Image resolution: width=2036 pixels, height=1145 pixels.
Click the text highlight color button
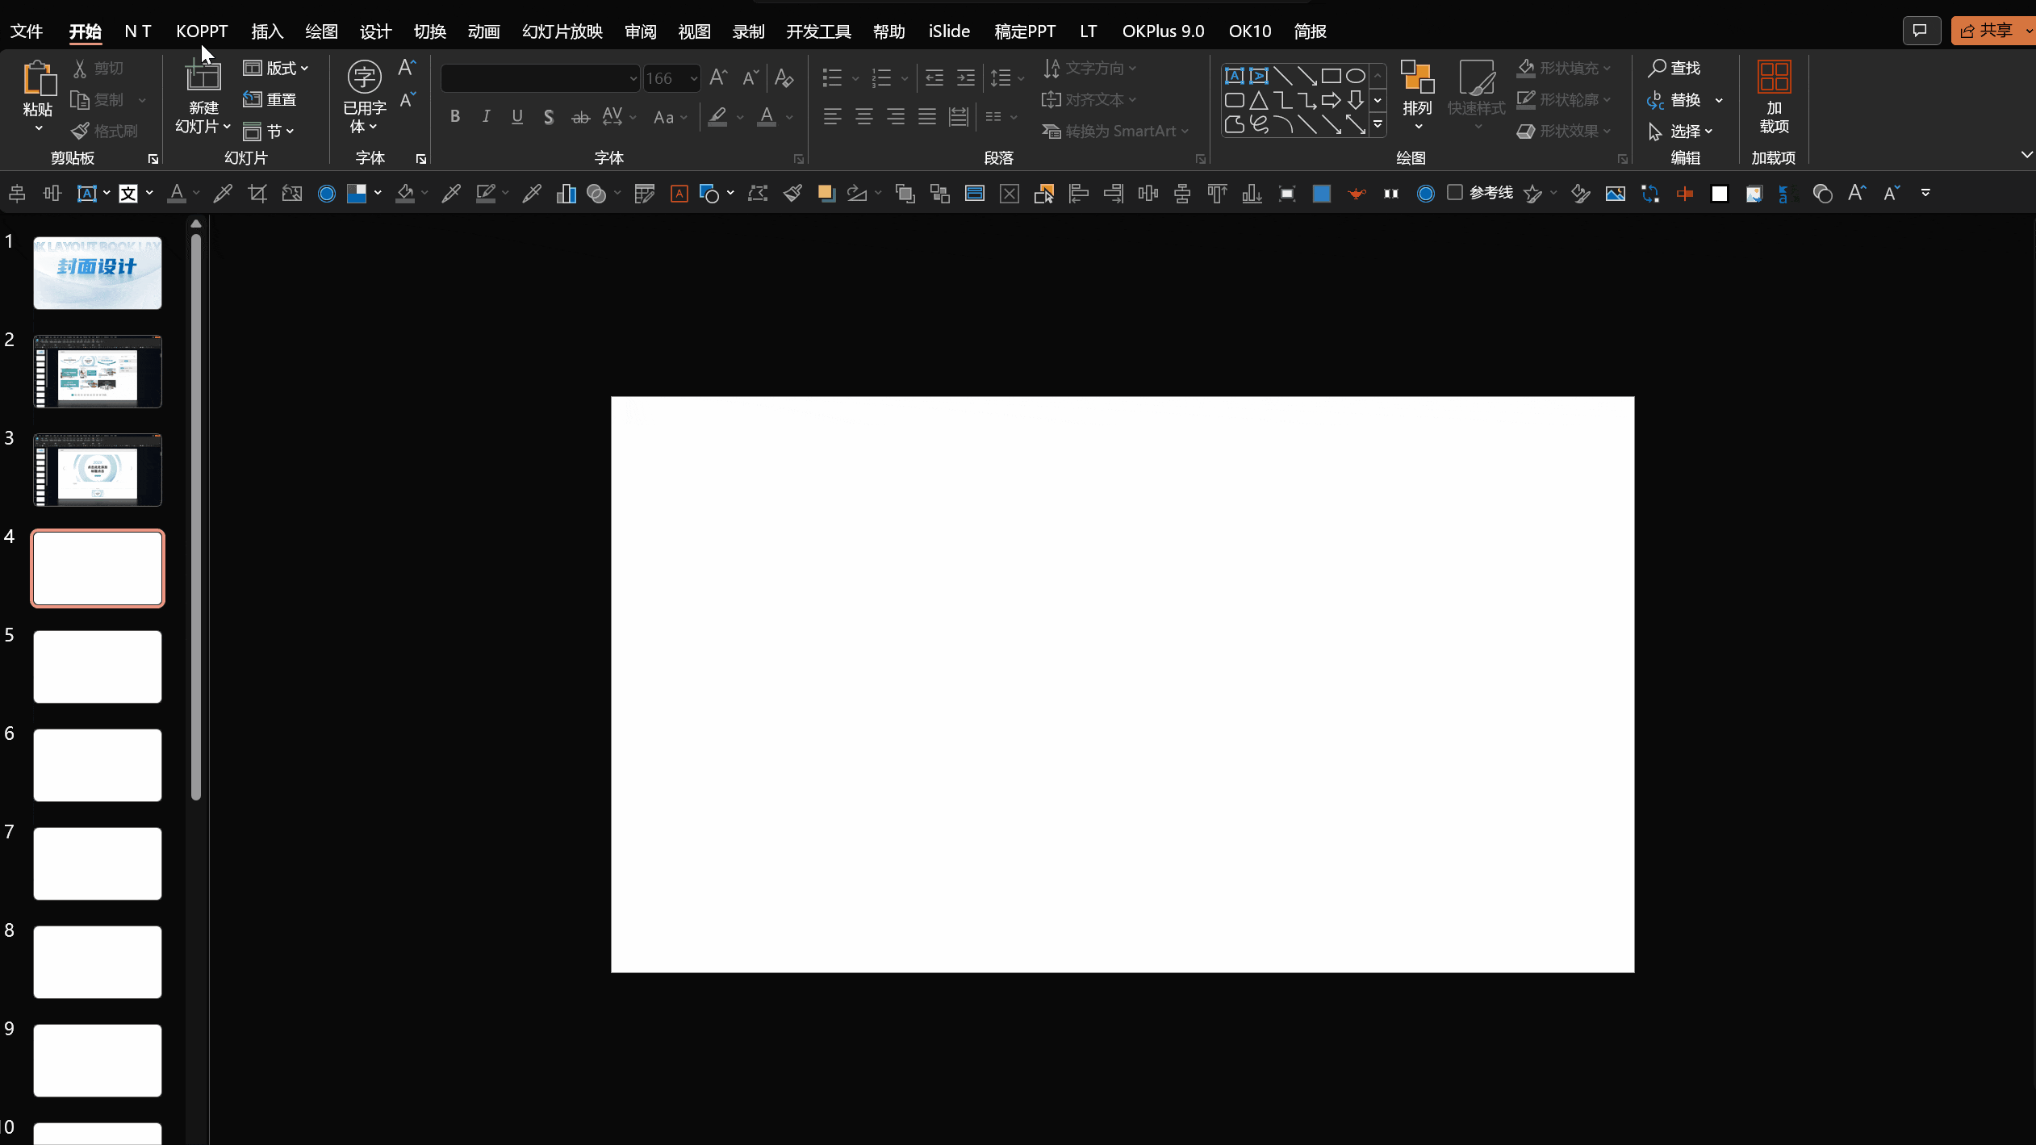pos(717,117)
